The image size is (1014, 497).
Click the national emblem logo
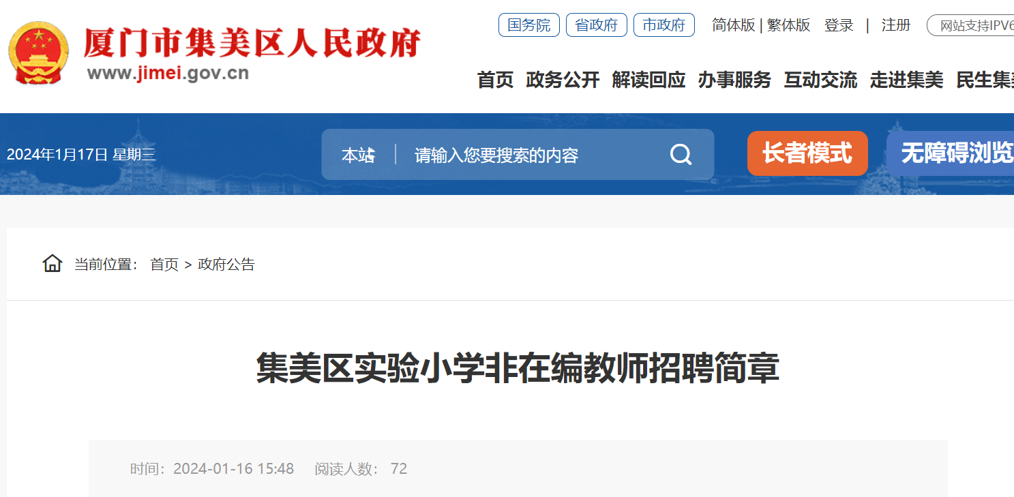(38, 53)
